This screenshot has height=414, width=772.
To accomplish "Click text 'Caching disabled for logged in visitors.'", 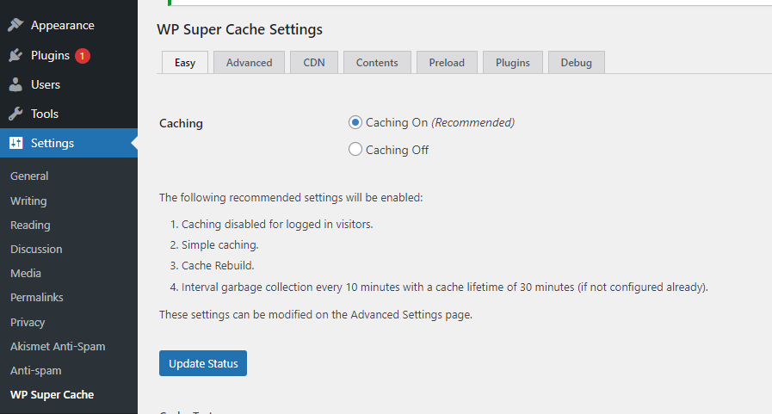I will click(x=277, y=225).
